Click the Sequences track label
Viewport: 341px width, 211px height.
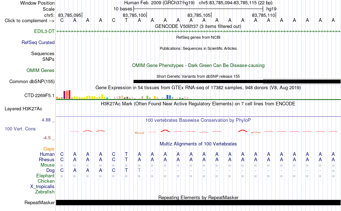[x=43, y=53]
